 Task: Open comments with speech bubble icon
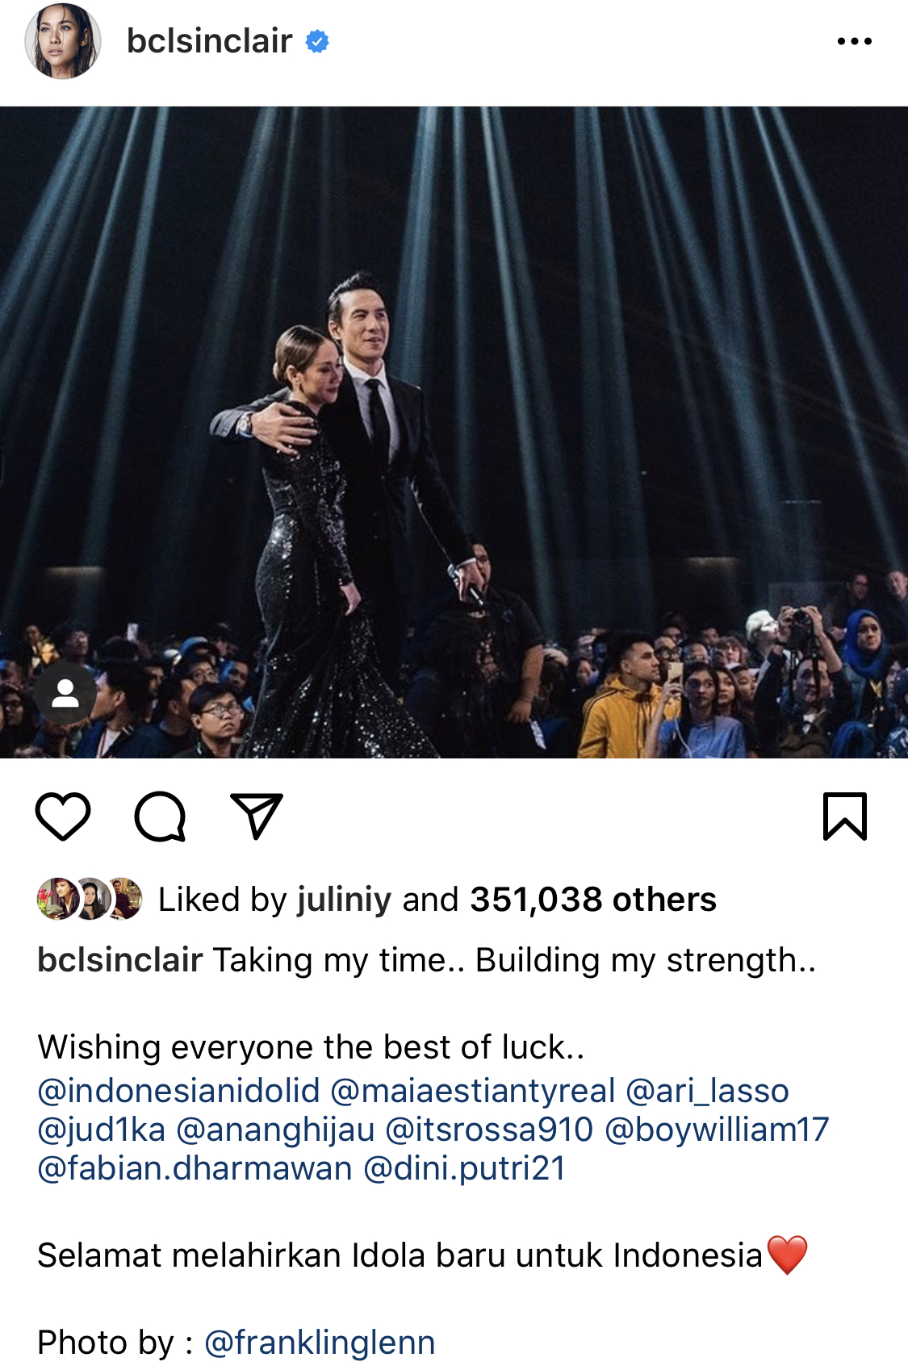(x=160, y=817)
